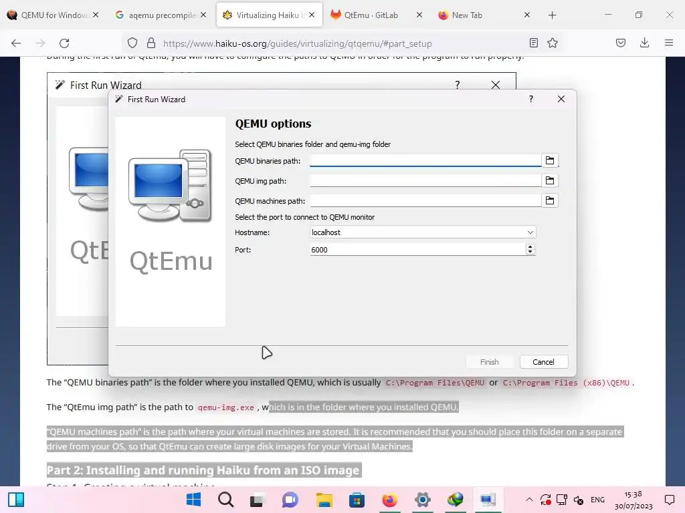Click the ENG language indicator

point(597,500)
